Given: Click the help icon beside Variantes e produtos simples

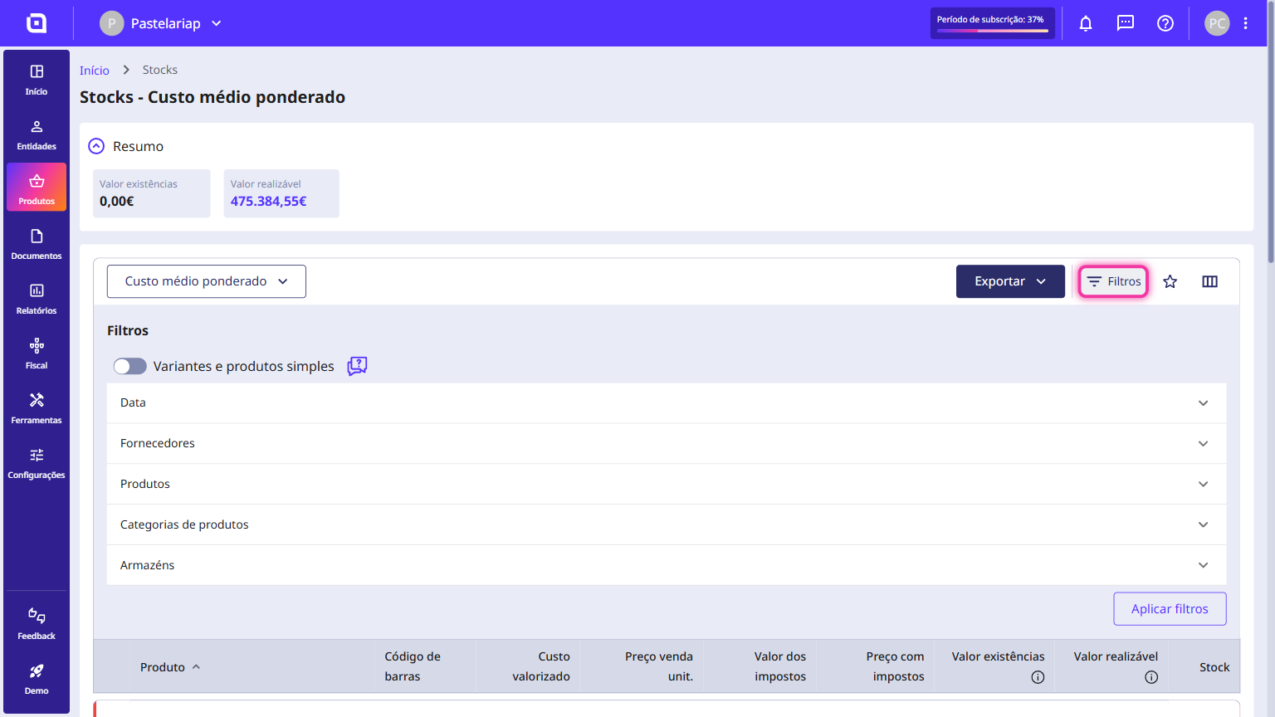Looking at the screenshot, I should [x=357, y=366].
